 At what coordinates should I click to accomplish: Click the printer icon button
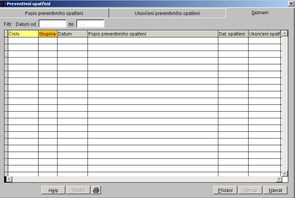pyautogui.click(x=96, y=190)
